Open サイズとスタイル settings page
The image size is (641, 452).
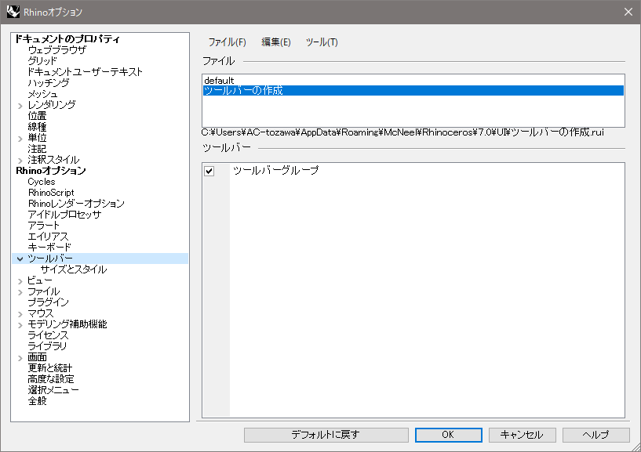click(73, 269)
